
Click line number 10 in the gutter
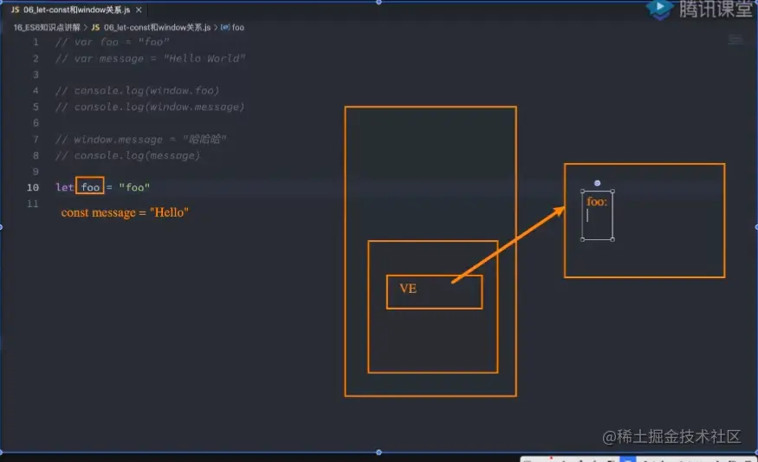(33, 187)
